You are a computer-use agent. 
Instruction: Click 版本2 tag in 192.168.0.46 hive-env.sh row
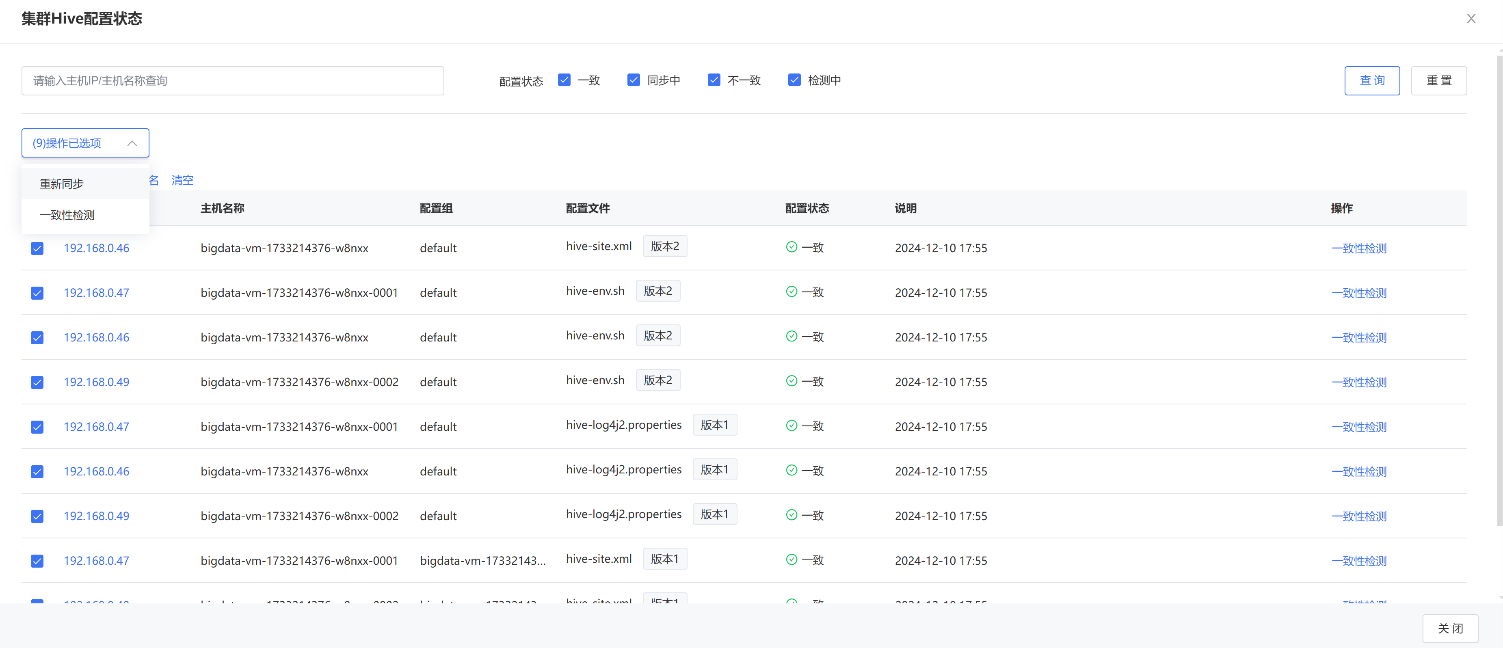[657, 335]
